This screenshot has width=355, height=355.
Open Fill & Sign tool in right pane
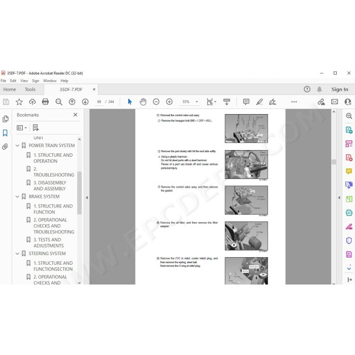pyautogui.click(x=349, y=227)
